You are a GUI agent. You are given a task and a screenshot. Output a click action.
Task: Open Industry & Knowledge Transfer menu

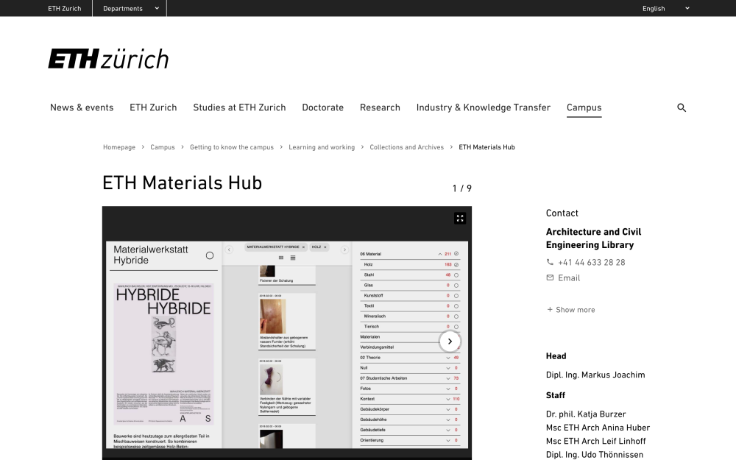pos(483,107)
